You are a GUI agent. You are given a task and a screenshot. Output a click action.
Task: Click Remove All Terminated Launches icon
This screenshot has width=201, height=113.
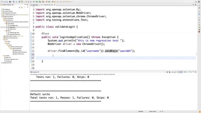click(x=170, y=72)
